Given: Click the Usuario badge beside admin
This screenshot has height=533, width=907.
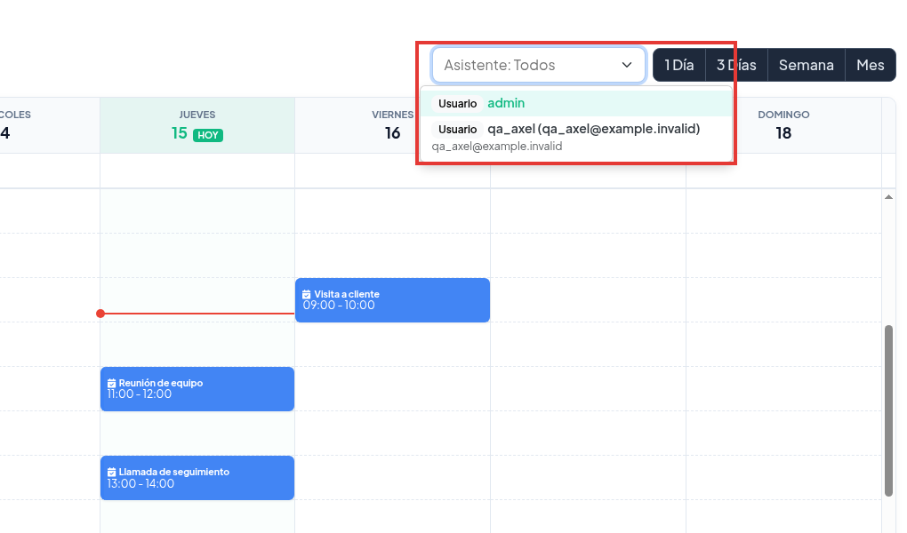Looking at the screenshot, I should coord(458,103).
